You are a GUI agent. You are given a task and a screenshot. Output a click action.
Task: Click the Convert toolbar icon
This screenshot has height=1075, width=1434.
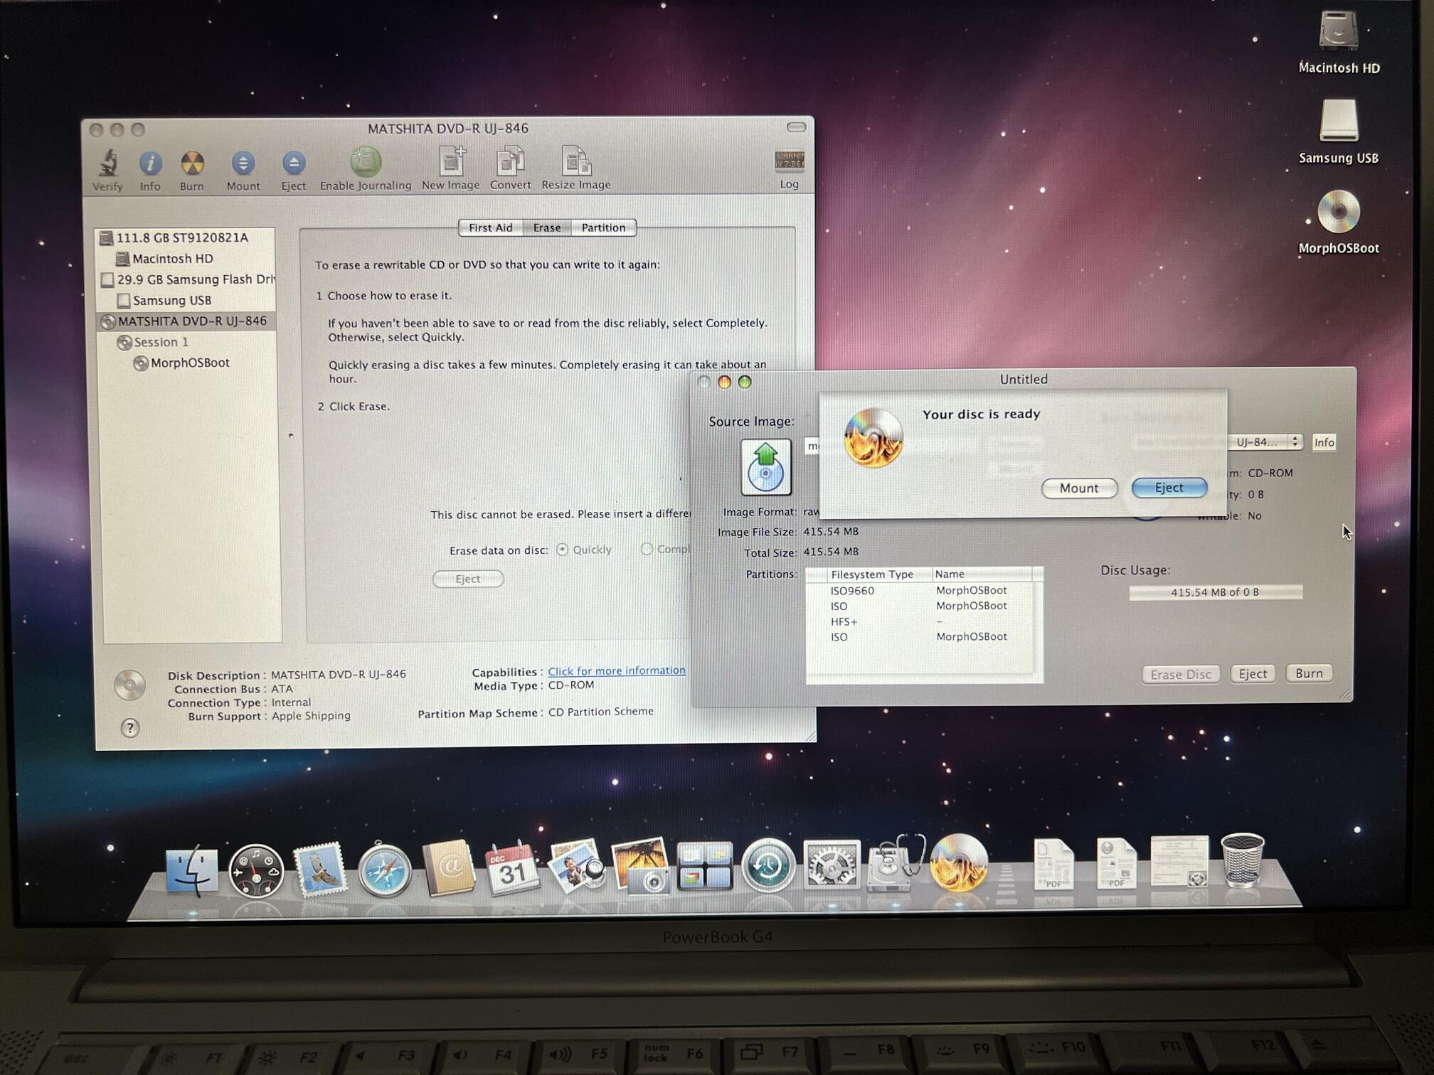[510, 162]
